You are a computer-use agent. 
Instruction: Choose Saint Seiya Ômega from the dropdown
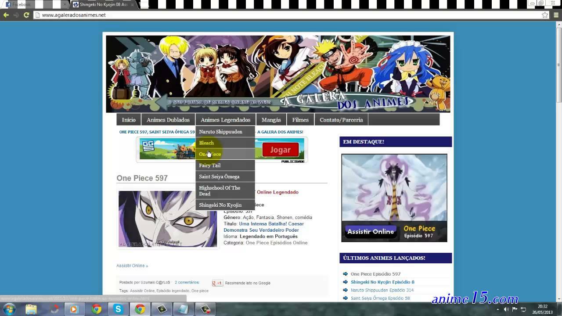click(225, 176)
